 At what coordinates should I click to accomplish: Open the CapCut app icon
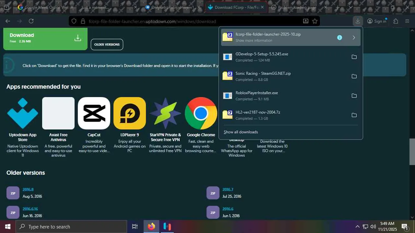point(94,113)
